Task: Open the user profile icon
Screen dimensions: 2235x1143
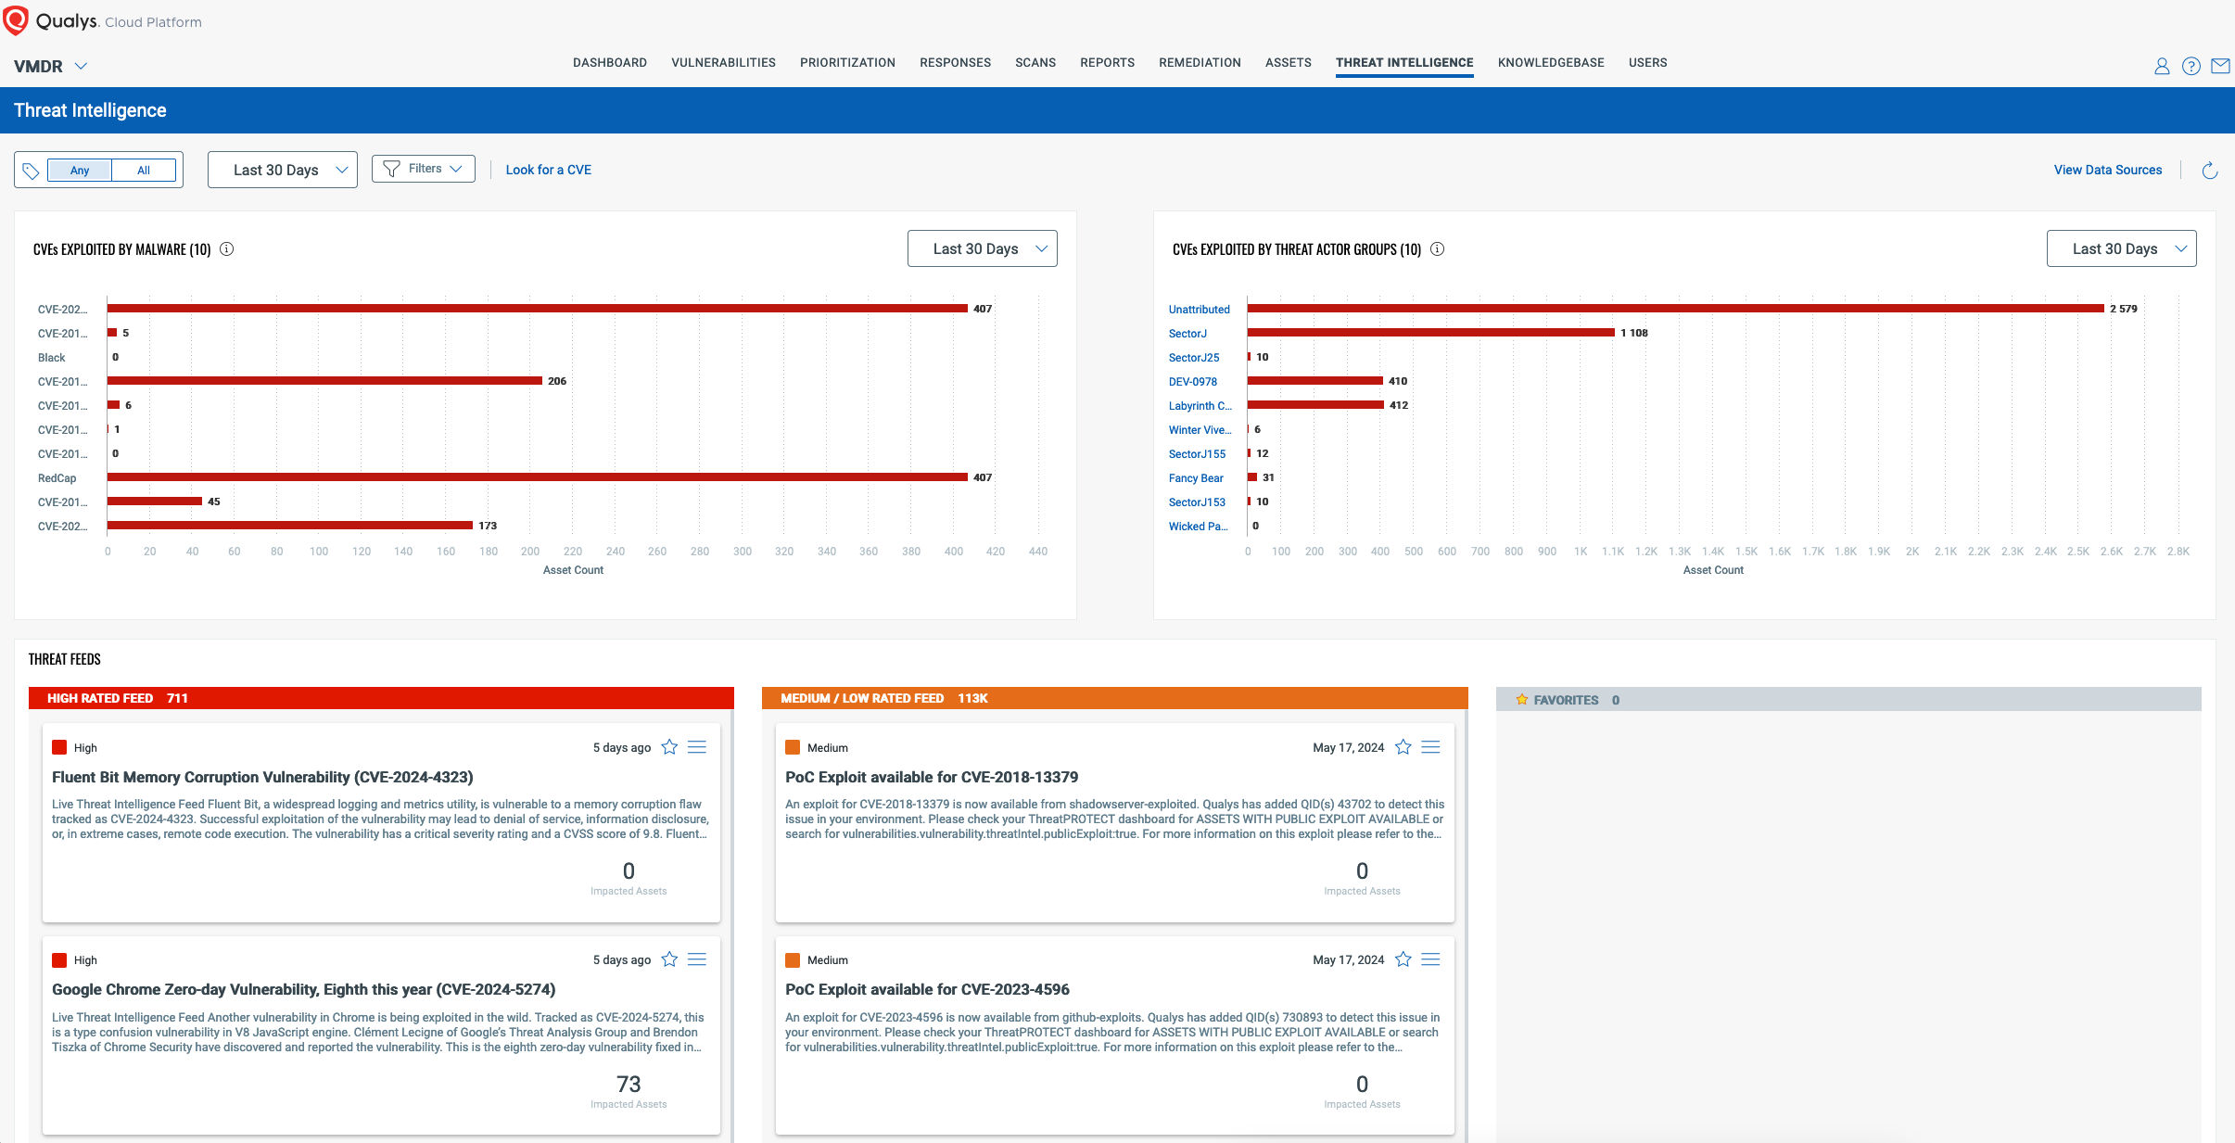Action: point(2161,65)
